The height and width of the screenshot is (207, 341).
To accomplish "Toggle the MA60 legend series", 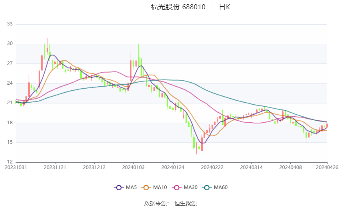I will click(x=215, y=187).
